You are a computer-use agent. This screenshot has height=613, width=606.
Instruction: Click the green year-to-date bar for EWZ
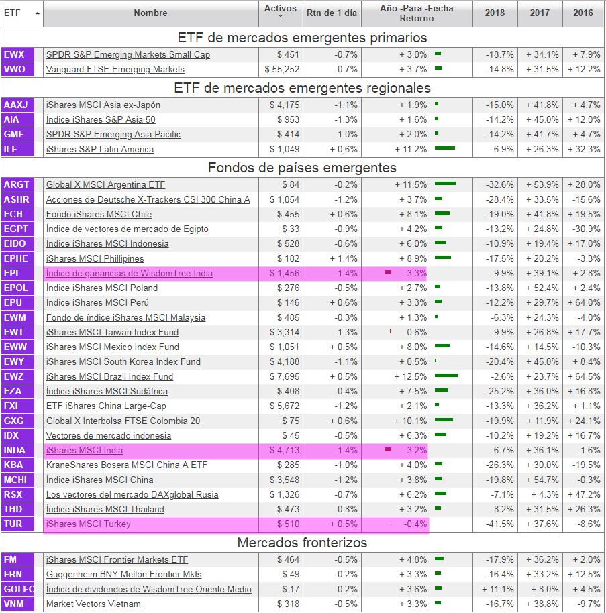[x=446, y=376]
